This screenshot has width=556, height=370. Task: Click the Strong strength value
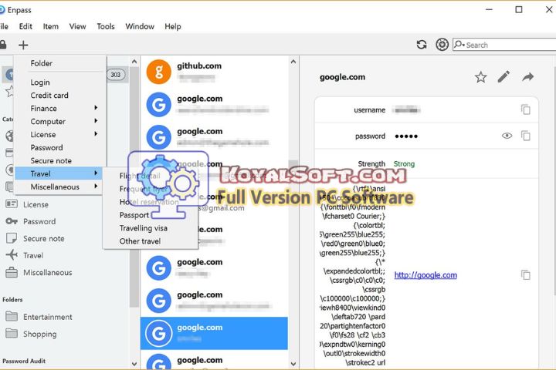[x=404, y=164]
